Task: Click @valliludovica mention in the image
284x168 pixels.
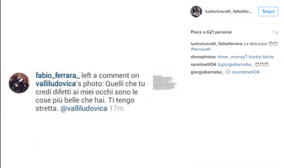Action: tap(84, 109)
